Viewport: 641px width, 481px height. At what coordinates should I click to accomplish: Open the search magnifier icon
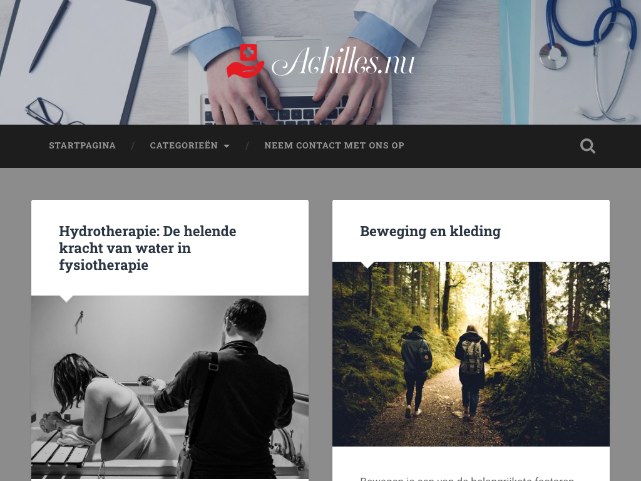587,145
